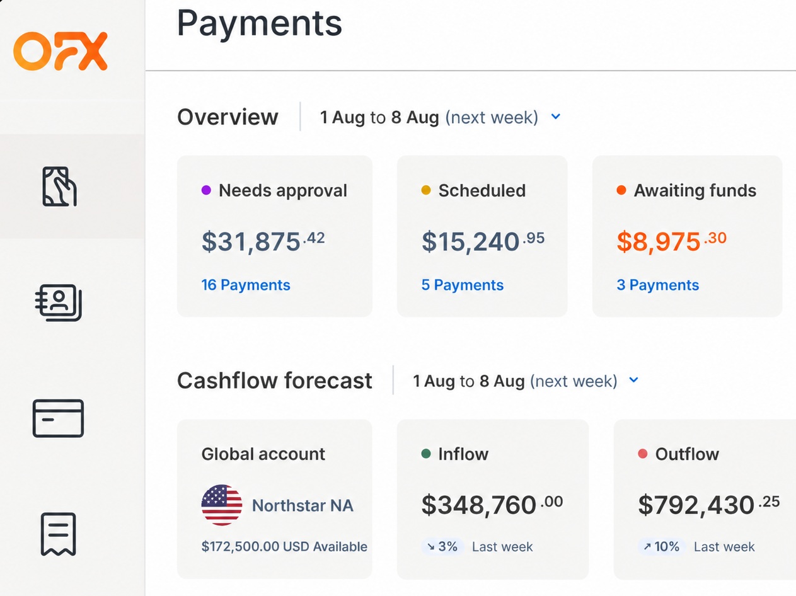Click the Cashflow forecast section heading

pyautogui.click(x=275, y=381)
